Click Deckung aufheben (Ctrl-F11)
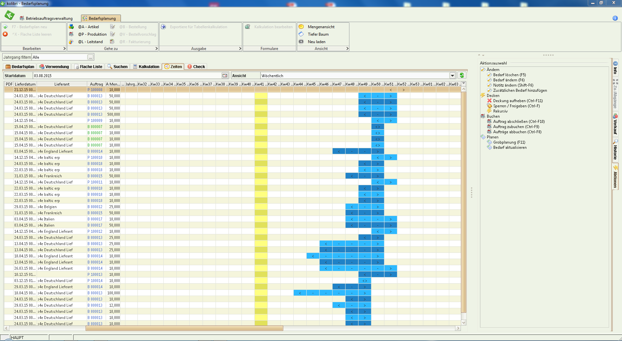 (x=518, y=101)
